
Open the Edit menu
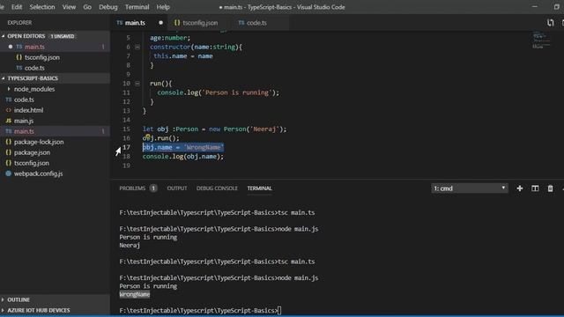(x=17, y=7)
